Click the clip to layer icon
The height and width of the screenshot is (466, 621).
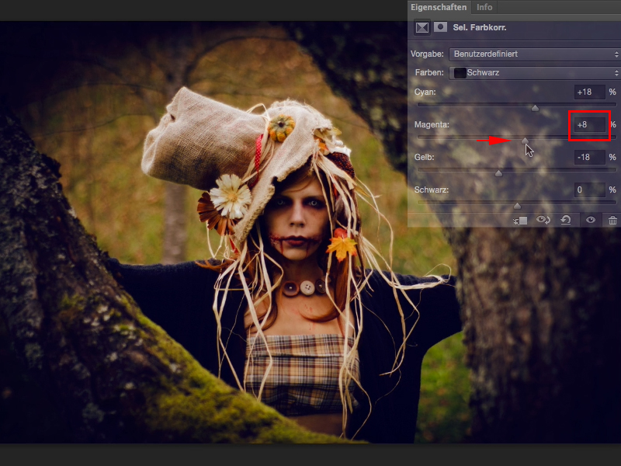(520, 221)
